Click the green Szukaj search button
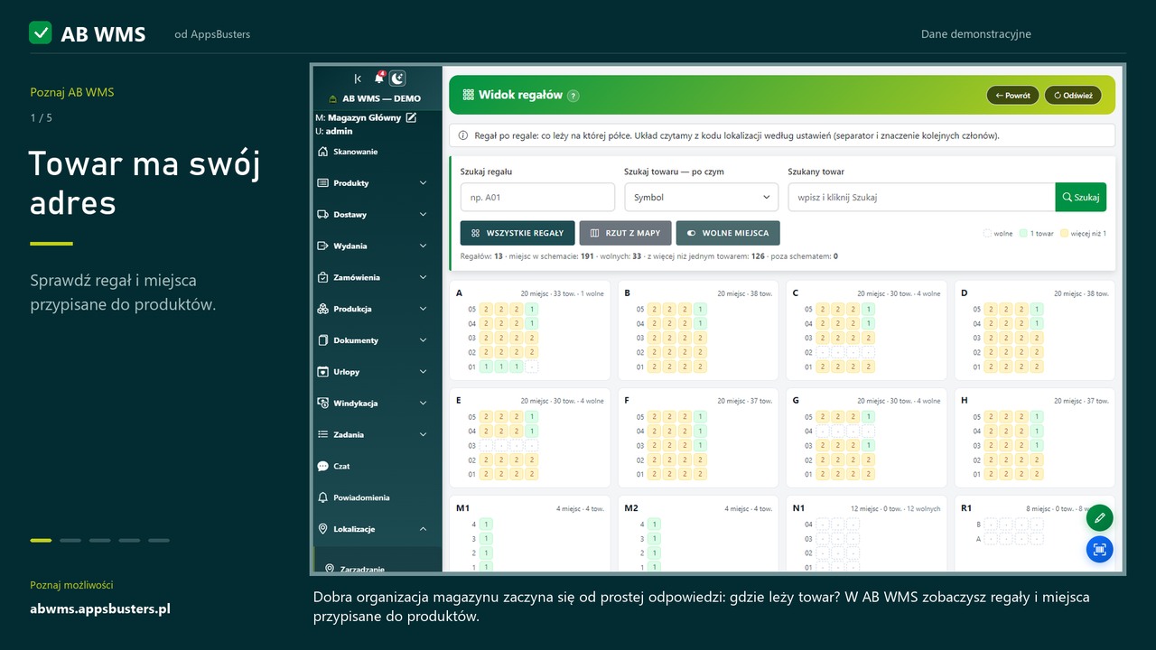Viewport: 1156px width, 650px height. pyautogui.click(x=1081, y=197)
